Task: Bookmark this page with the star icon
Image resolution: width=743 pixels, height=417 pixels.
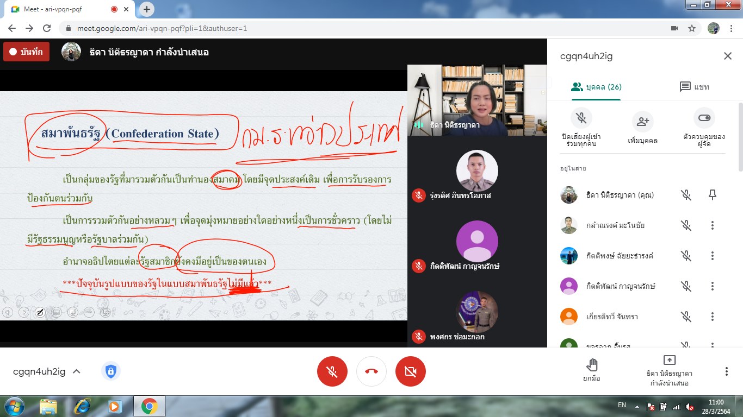Action: [x=692, y=28]
